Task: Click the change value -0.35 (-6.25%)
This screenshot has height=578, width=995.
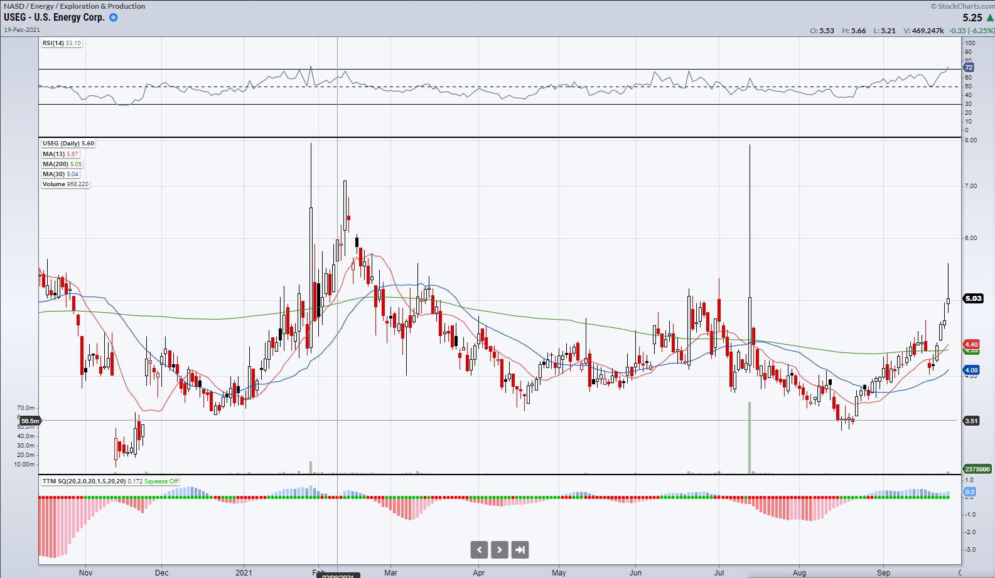Action: click(971, 30)
